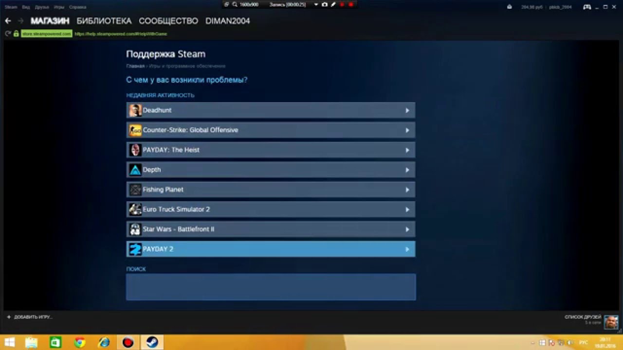Screen dimensions: 623x350
Task: Click the Counter-Strike: Global Offensive icon
Action: tap(135, 130)
